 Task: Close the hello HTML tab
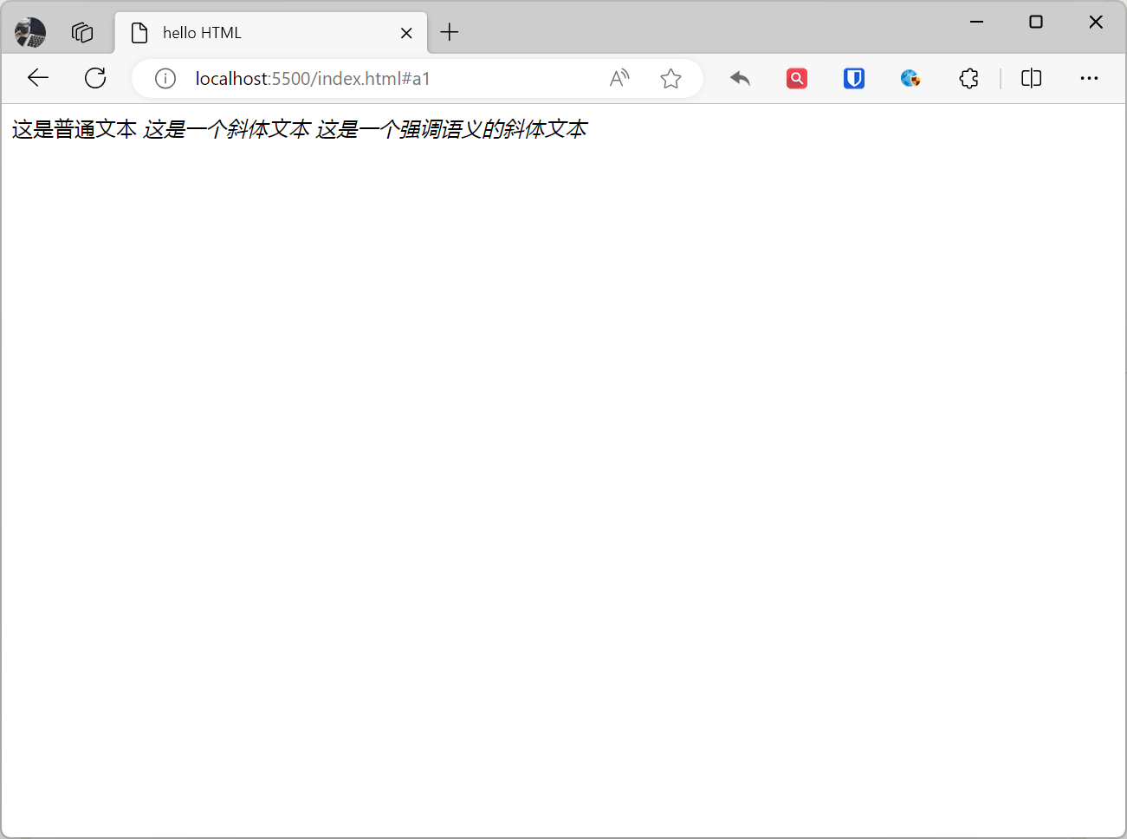pyautogui.click(x=406, y=32)
